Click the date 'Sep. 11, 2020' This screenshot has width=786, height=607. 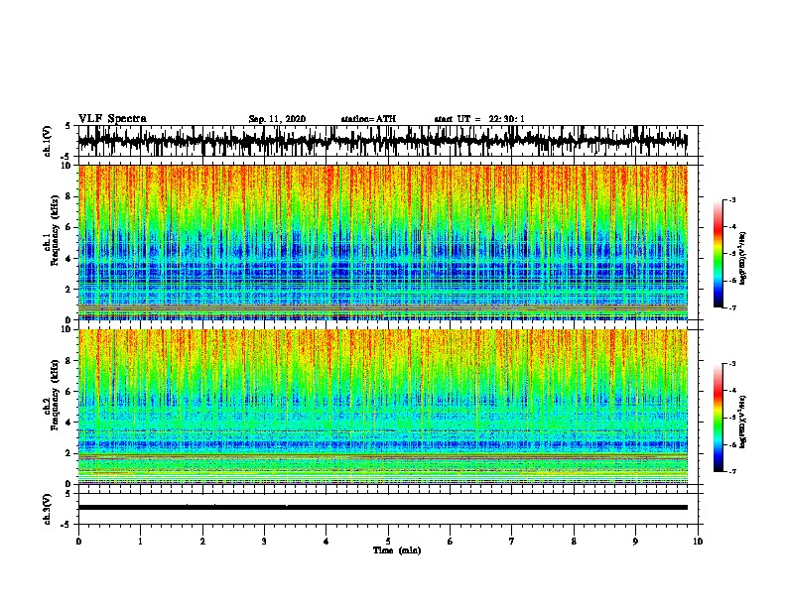tap(277, 119)
